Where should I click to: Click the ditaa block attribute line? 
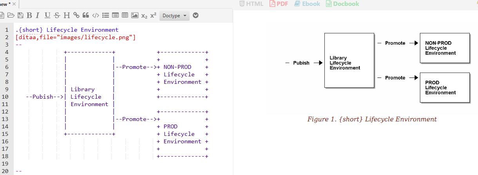pos(76,37)
